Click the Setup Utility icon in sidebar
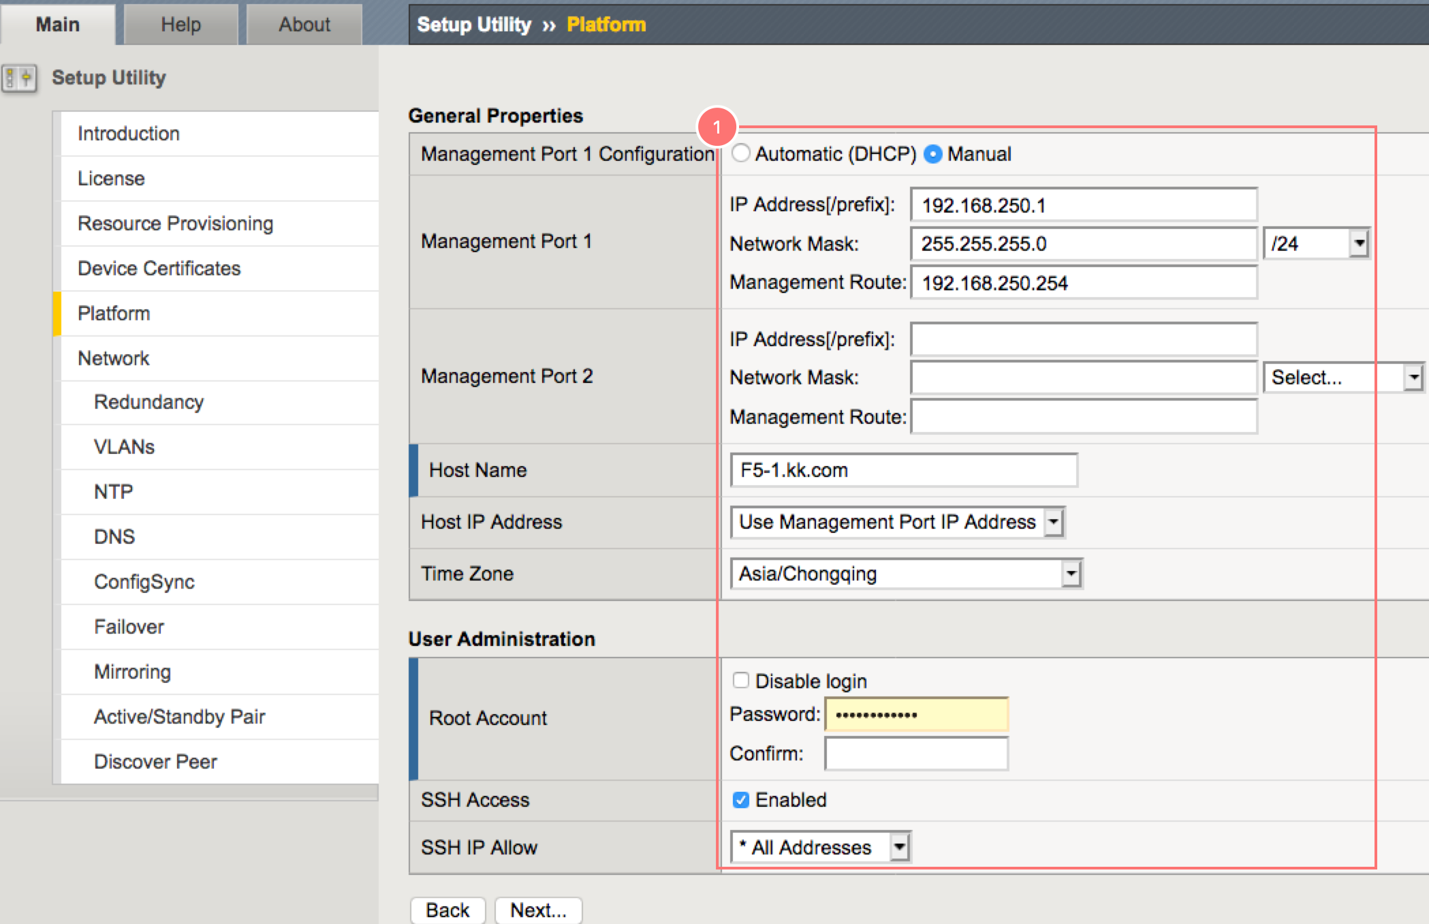Image resolution: width=1429 pixels, height=924 pixels. coord(19,78)
